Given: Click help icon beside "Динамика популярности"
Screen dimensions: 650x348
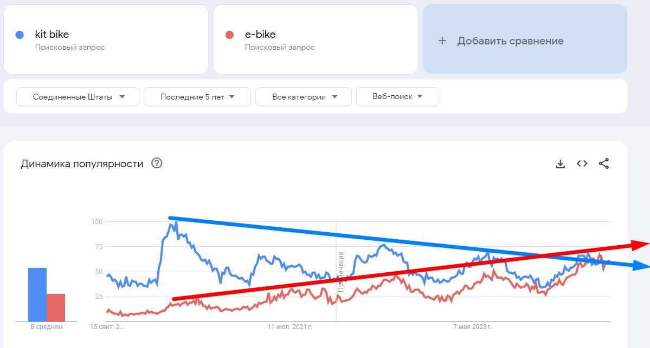Looking at the screenshot, I should tap(157, 163).
